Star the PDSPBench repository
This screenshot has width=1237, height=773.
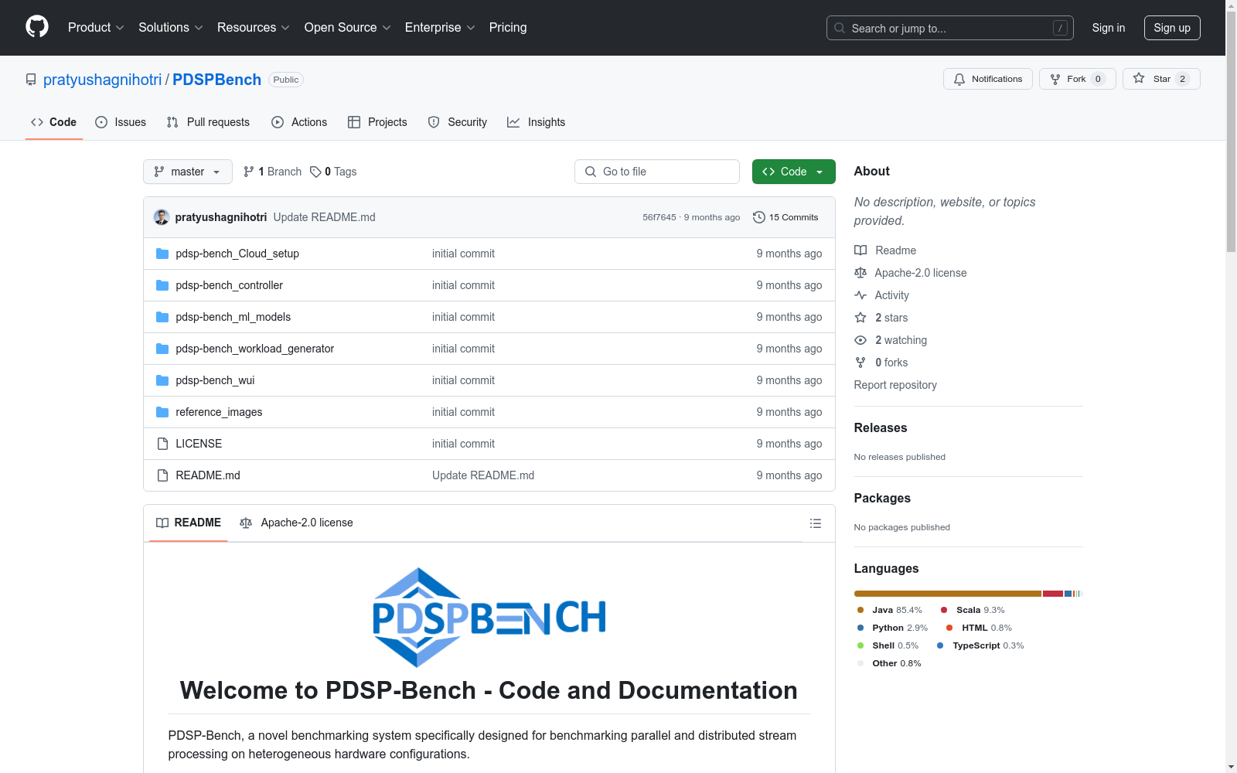(1161, 79)
